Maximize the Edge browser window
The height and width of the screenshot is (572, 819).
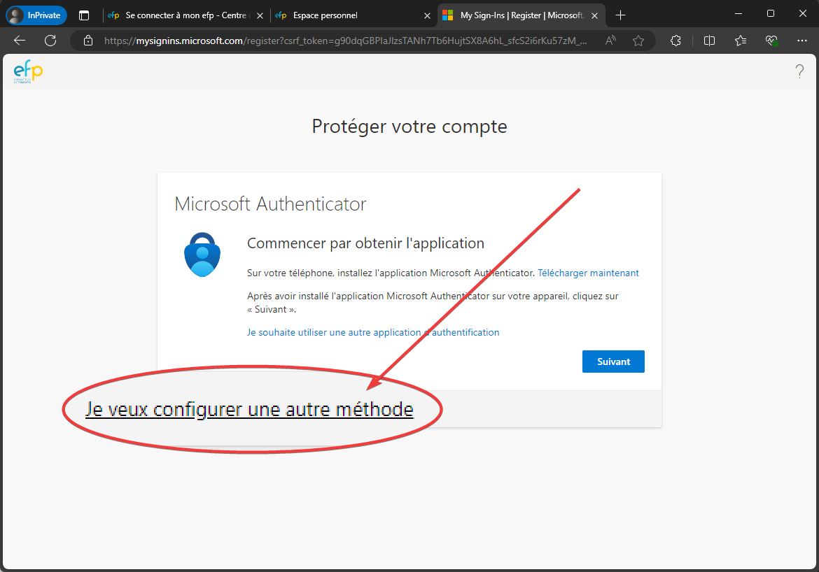771,13
